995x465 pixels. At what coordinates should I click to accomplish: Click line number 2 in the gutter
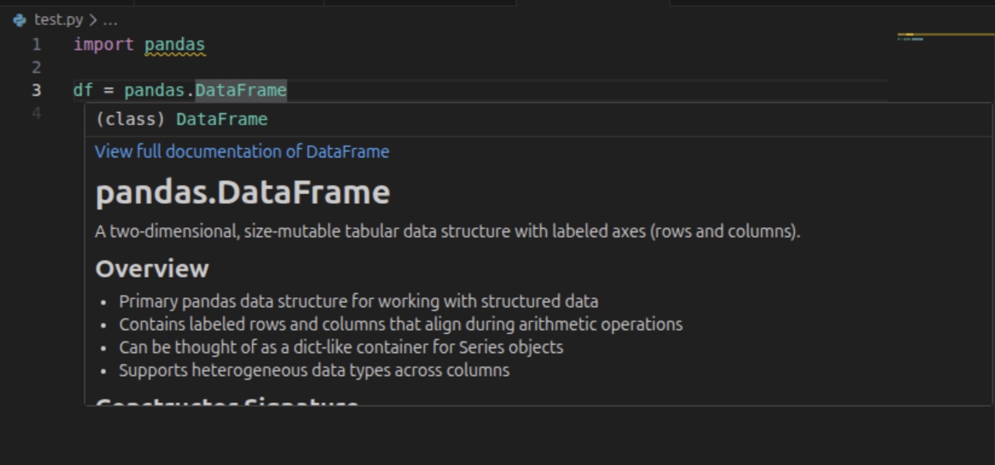click(x=36, y=68)
